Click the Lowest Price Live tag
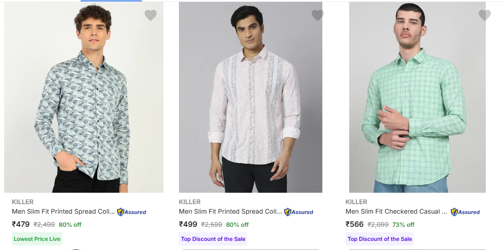 point(37,239)
